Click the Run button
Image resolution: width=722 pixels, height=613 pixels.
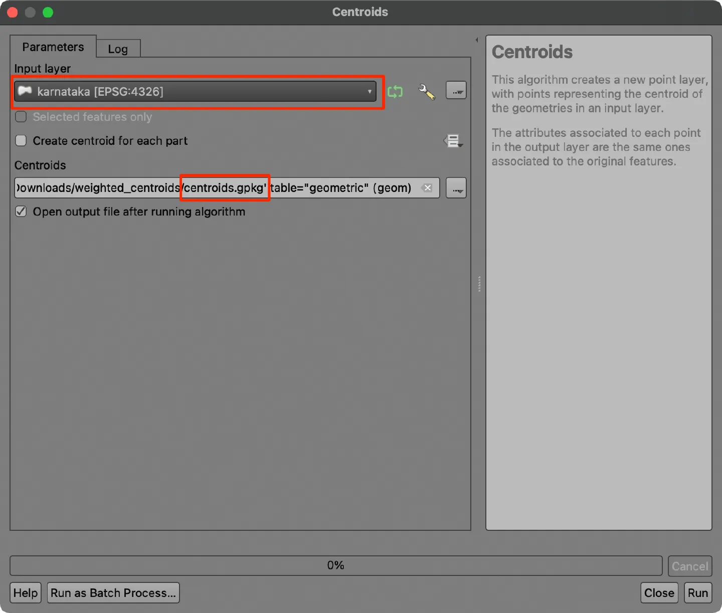698,593
